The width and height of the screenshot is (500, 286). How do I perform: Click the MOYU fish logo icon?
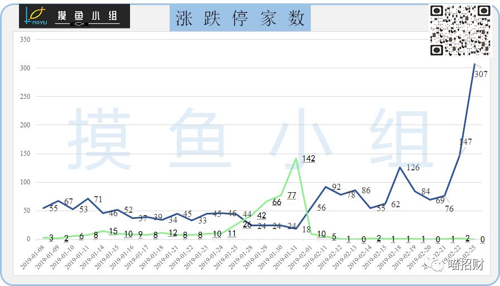[x=36, y=16]
